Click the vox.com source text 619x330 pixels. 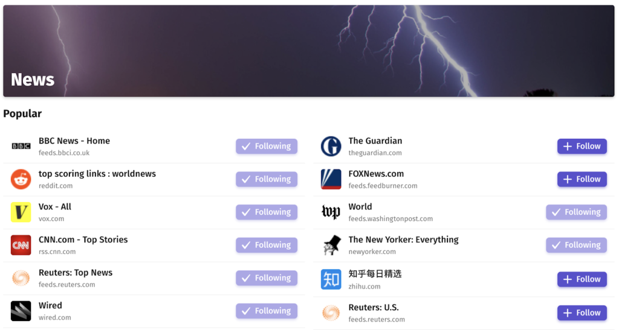[x=51, y=219]
